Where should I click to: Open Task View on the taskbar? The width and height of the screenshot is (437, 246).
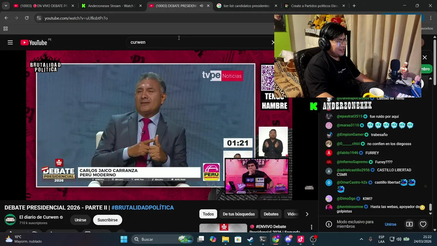[201, 239]
